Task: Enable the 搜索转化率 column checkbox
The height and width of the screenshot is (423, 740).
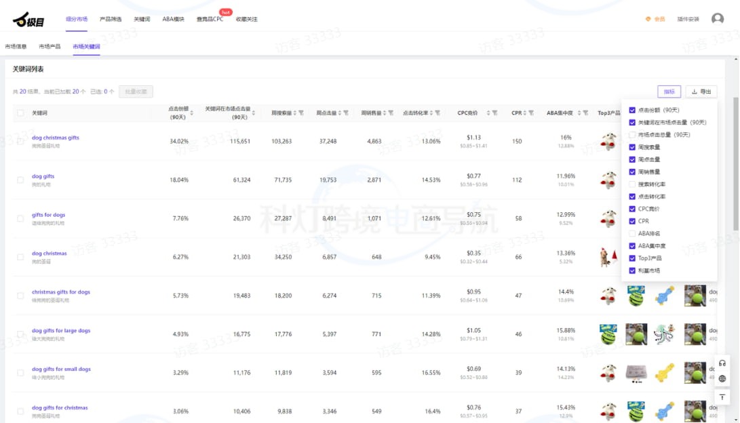Action: pos(632,184)
